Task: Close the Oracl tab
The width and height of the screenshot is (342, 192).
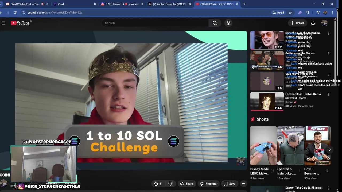Action: pyautogui.click(x=95, y=4)
